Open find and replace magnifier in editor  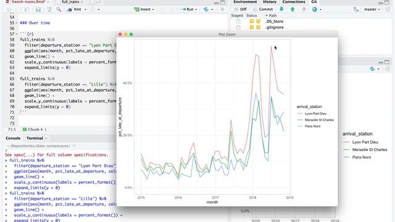[59, 9]
